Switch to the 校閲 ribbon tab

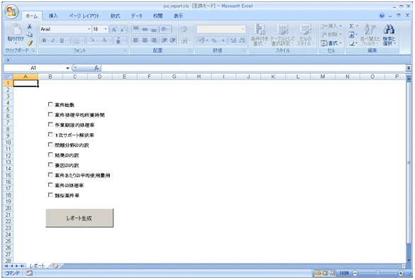tap(158, 16)
